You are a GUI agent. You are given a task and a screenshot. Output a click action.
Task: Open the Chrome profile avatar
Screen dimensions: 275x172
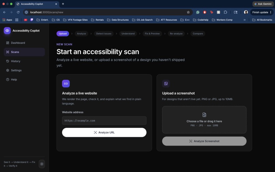click(x=246, y=12)
